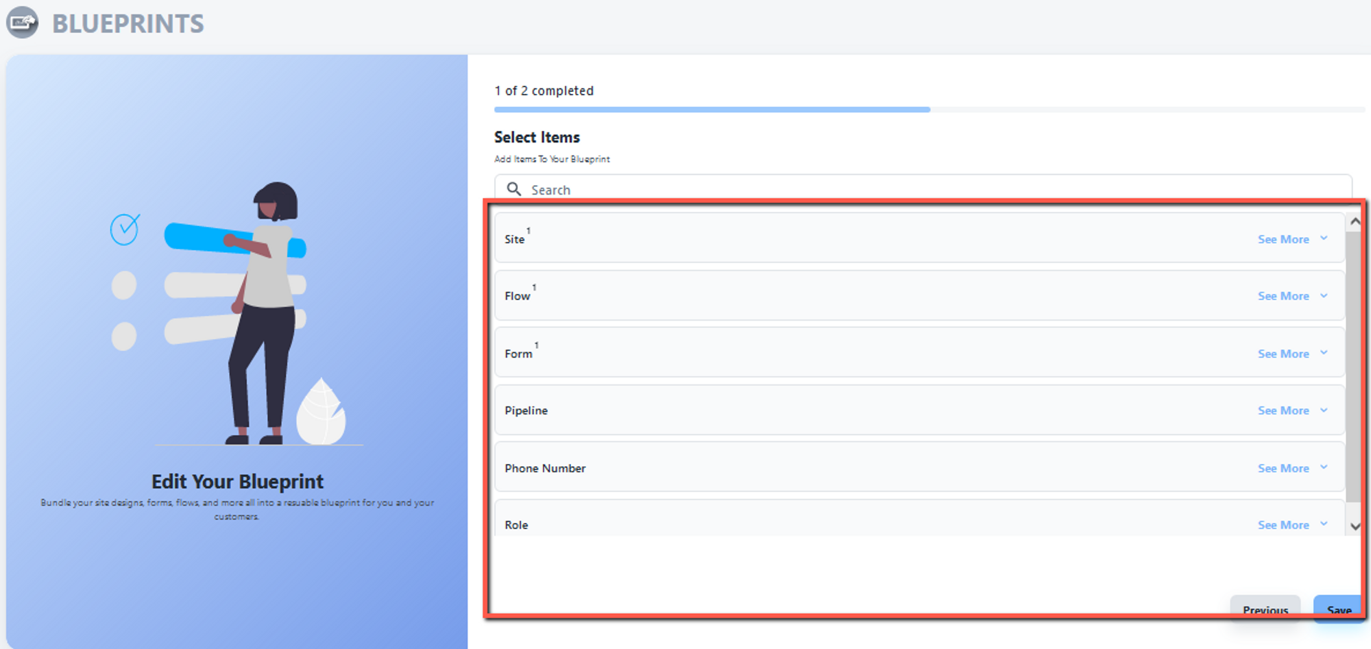
Task: Open See More for Site
Action: 1283,239
